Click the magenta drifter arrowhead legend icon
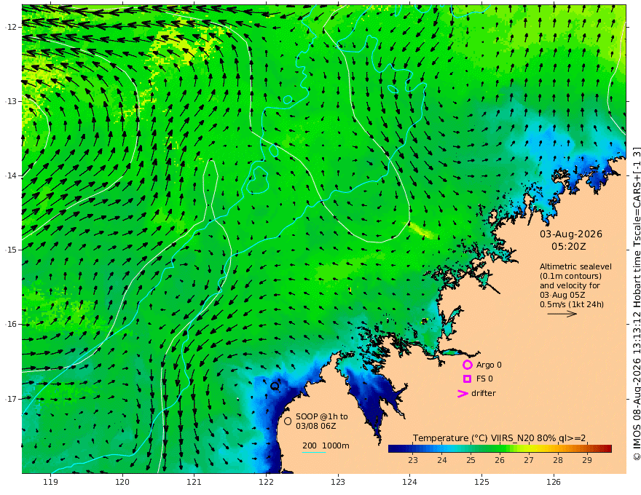Image resolution: width=641 pixels, height=495 pixels. pos(463,394)
